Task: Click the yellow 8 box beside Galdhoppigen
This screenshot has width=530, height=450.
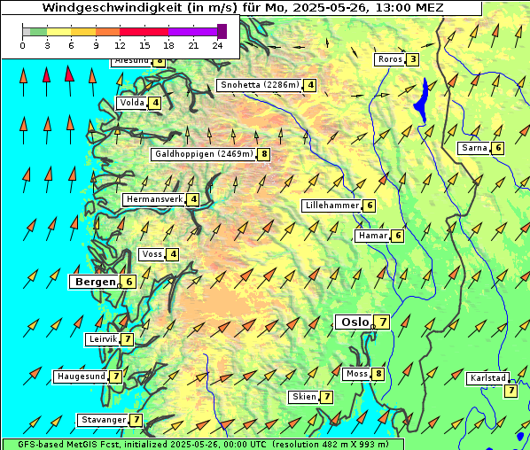Action: [x=264, y=154]
